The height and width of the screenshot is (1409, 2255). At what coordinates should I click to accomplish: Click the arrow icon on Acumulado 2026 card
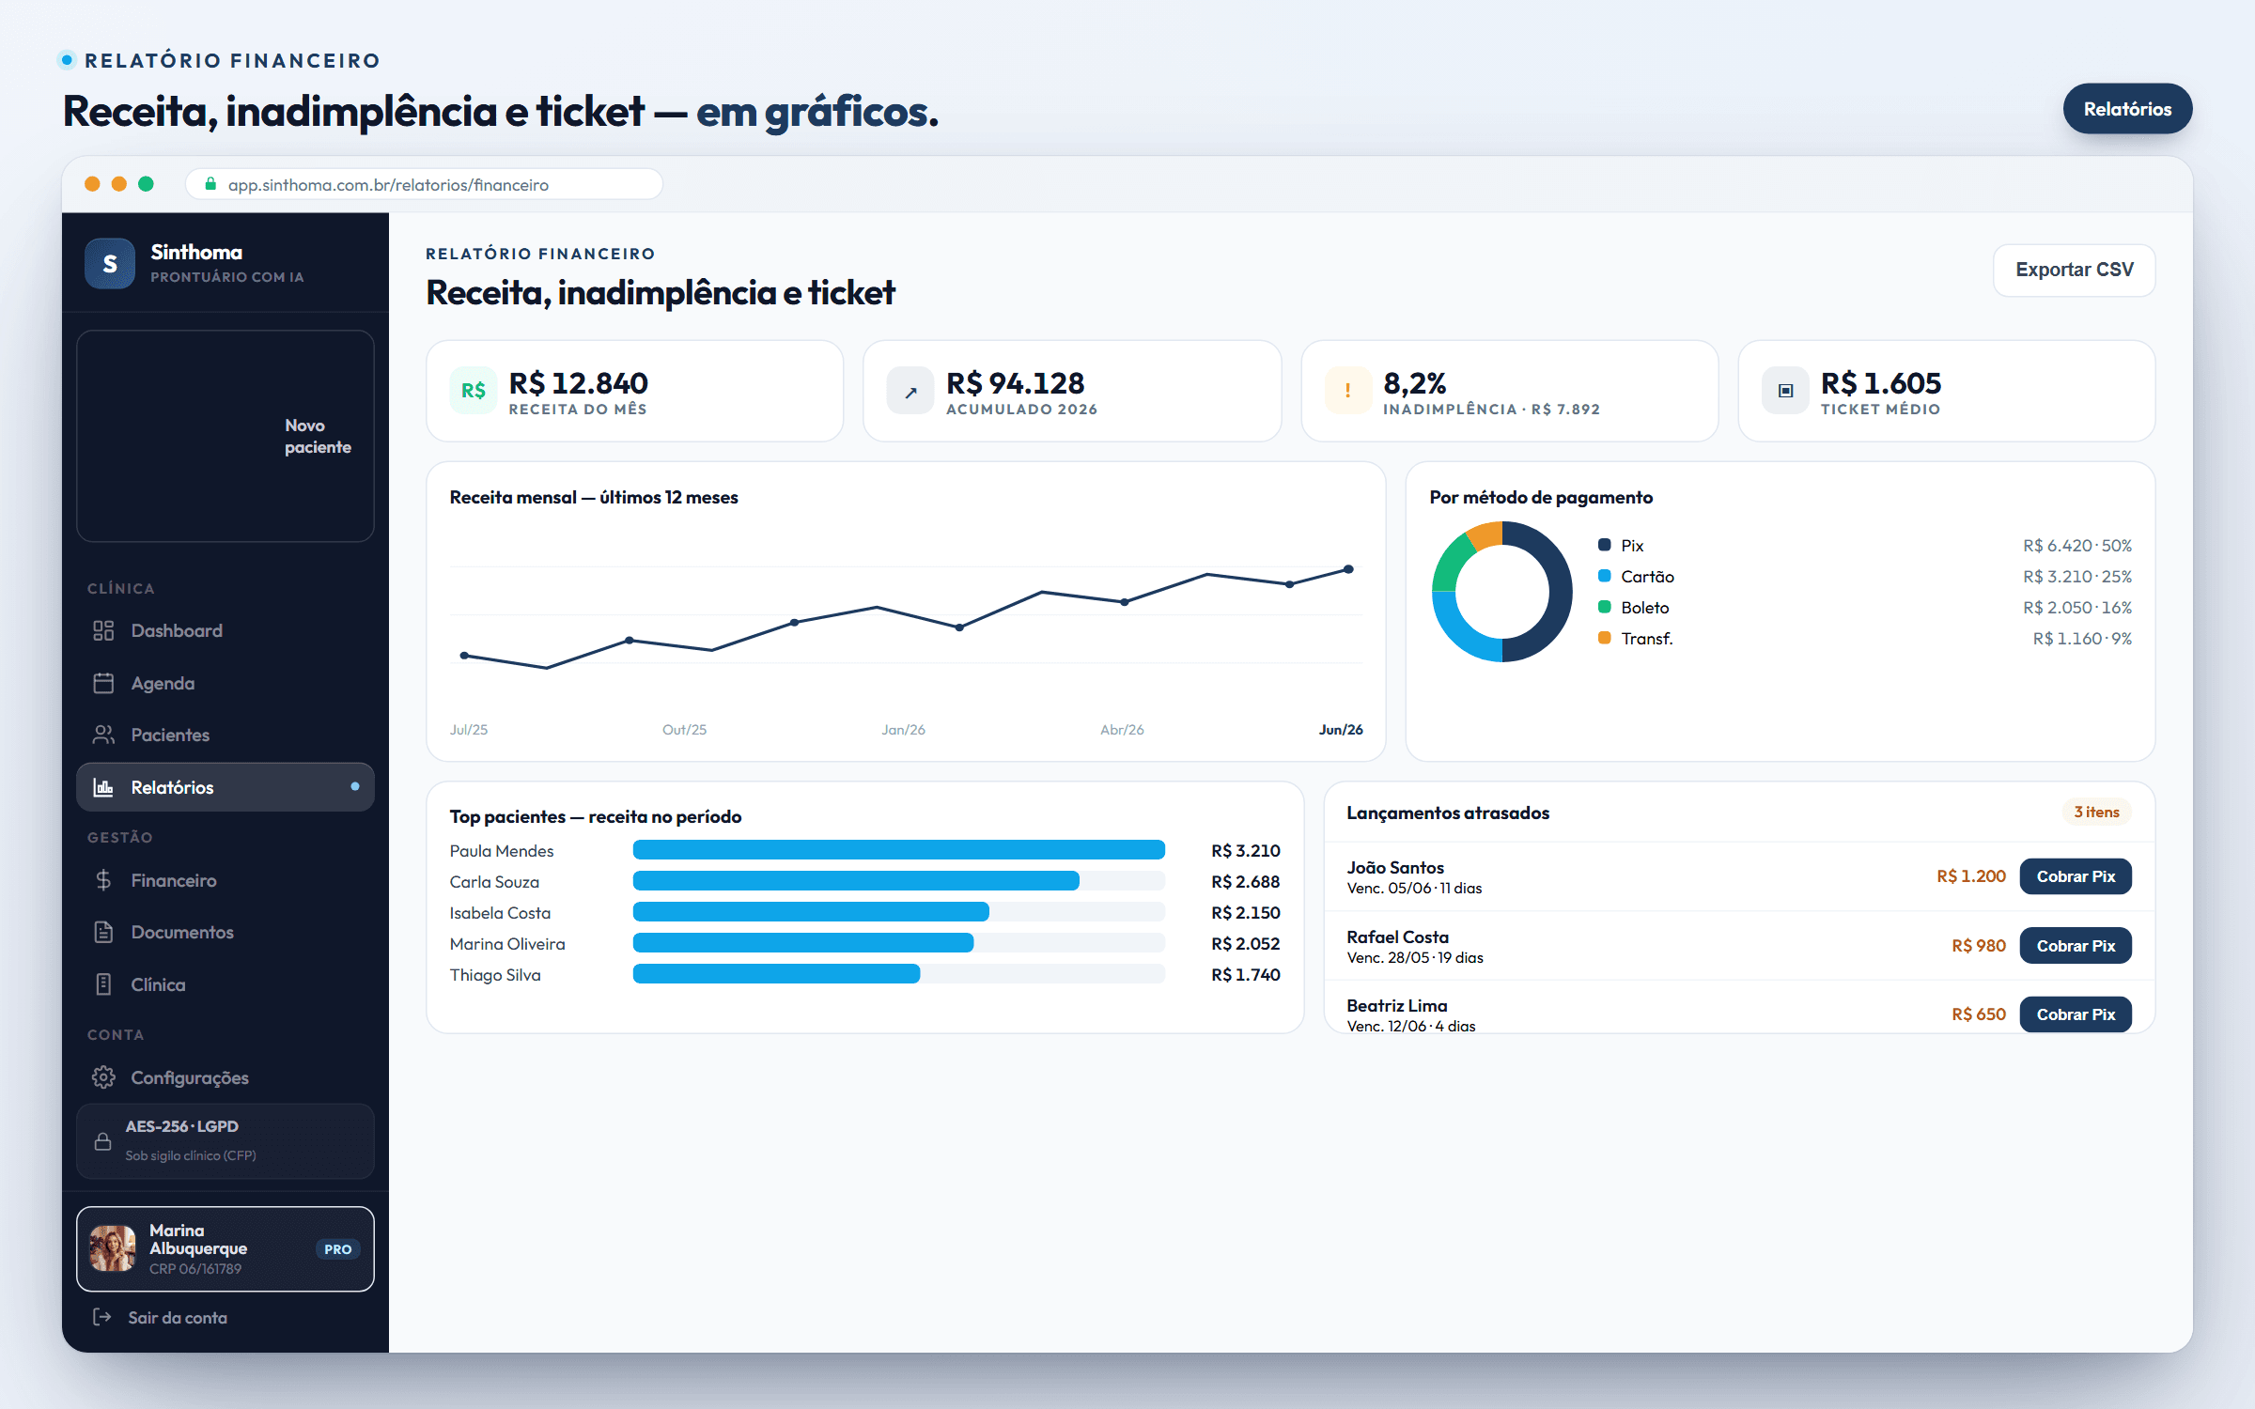[x=910, y=391]
